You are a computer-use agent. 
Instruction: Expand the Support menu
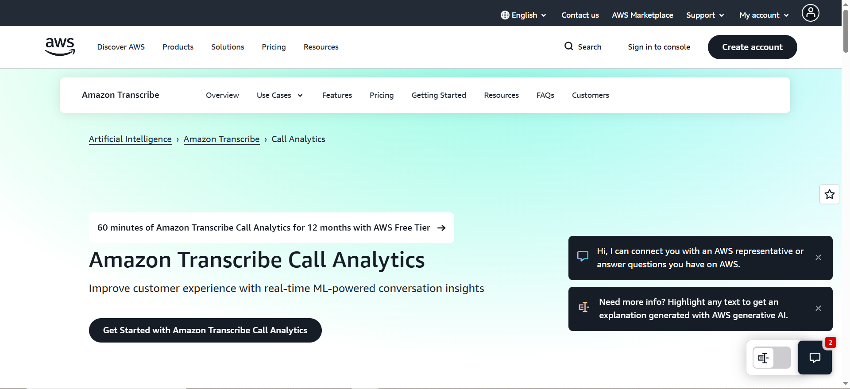[705, 15]
